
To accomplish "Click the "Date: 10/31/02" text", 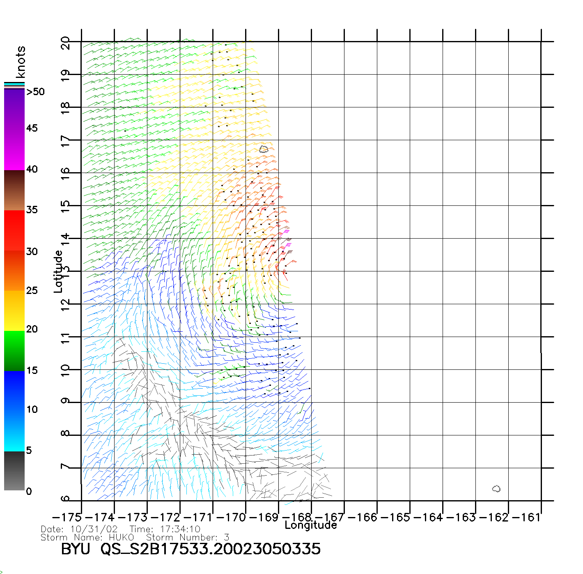I will [x=79, y=529].
